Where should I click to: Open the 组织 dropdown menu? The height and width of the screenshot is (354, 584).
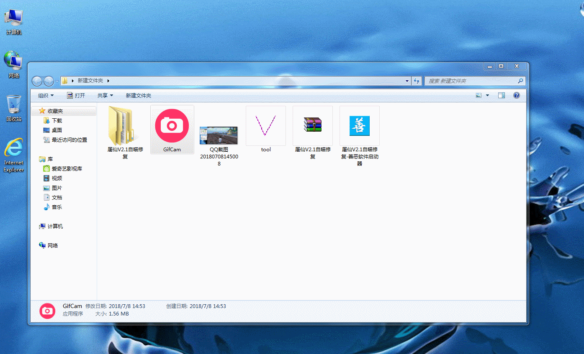pos(46,95)
